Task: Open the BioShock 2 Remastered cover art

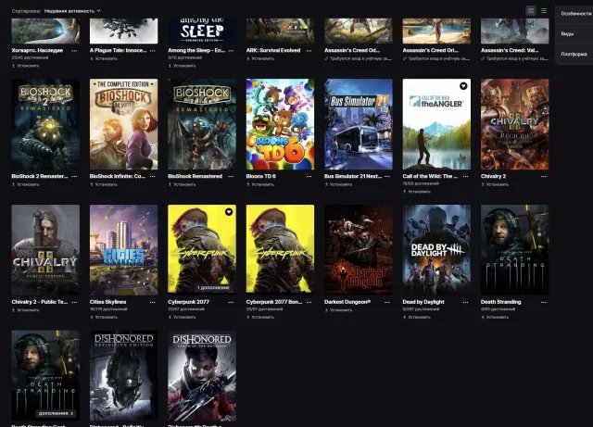Action: point(45,124)
